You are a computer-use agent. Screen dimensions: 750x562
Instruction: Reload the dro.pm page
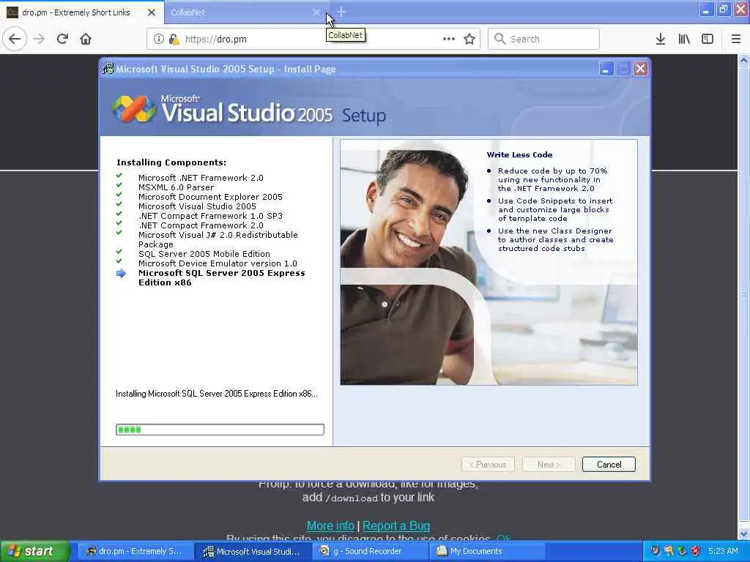(x=62, y=39)
